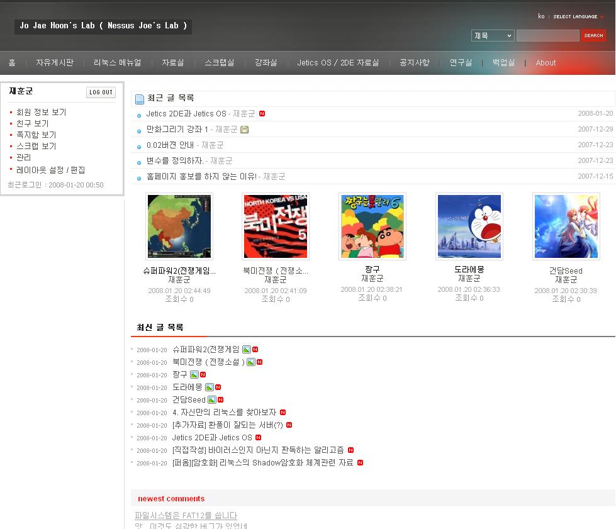Screen dimensions: 616x529
Task: Open 스크랩실 menu item
Action: [x=220, y=63]
